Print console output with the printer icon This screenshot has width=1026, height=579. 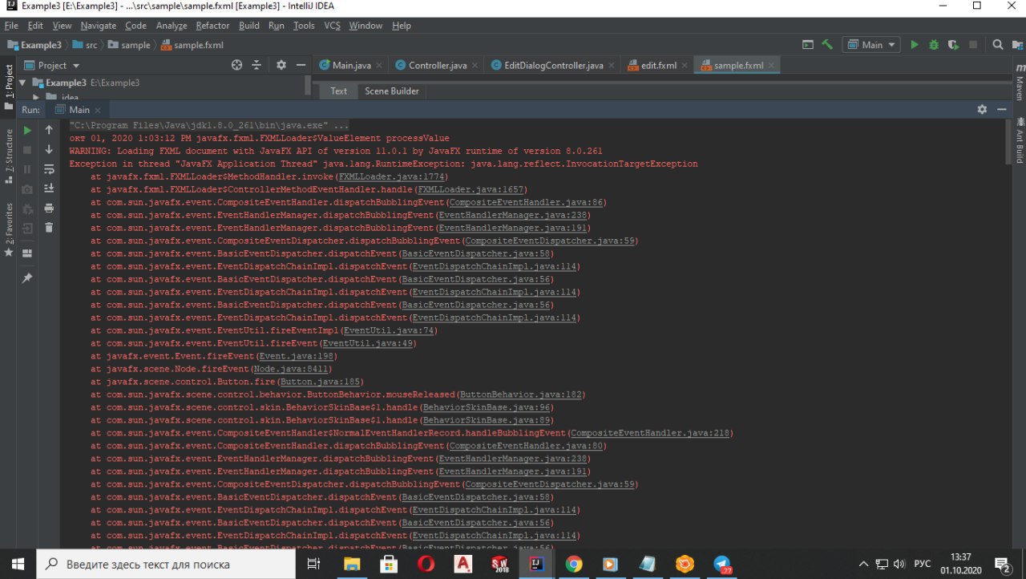(x=49, y=209)
